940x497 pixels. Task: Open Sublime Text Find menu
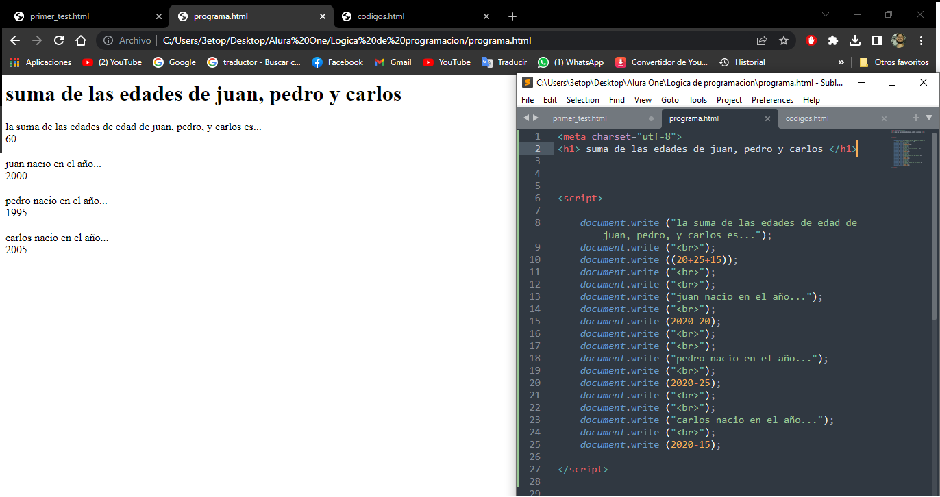(617, 100)
